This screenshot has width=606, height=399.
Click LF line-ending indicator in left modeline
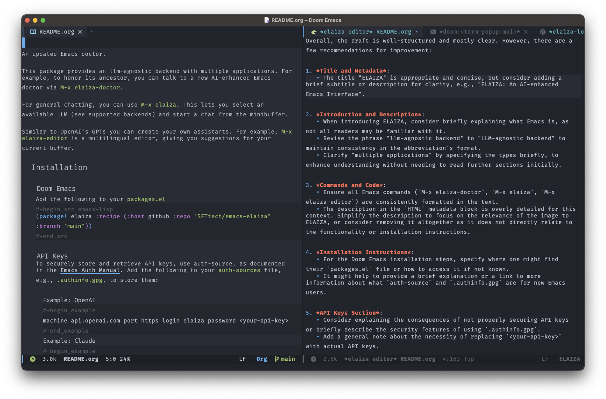[x=243, y=359]
